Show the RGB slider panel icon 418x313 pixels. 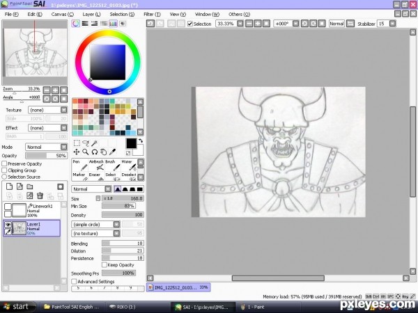tap(85, 24)
